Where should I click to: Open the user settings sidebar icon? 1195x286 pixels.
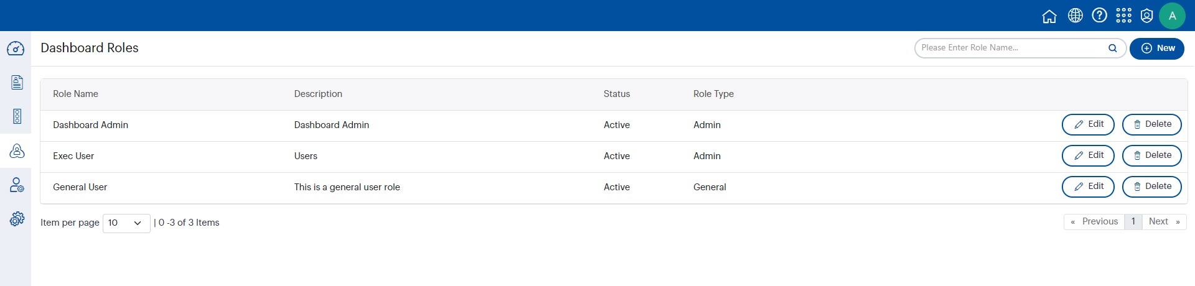(17, 185)
